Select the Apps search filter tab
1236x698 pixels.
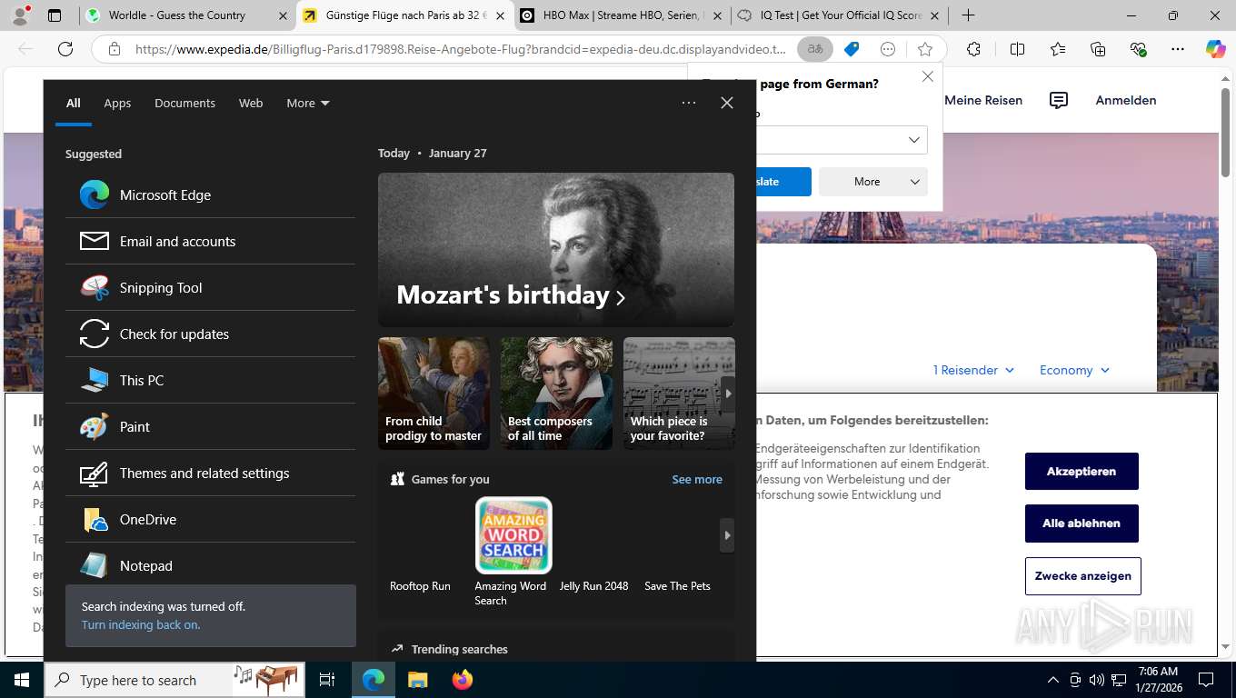tap(117, 103)
